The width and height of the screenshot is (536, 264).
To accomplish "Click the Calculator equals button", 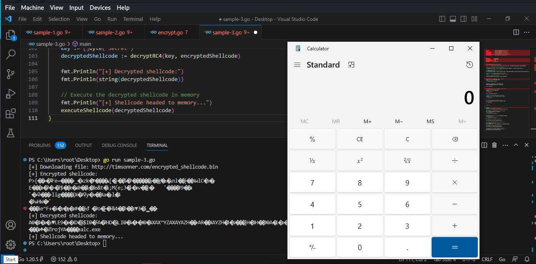I will pos(455,247).
